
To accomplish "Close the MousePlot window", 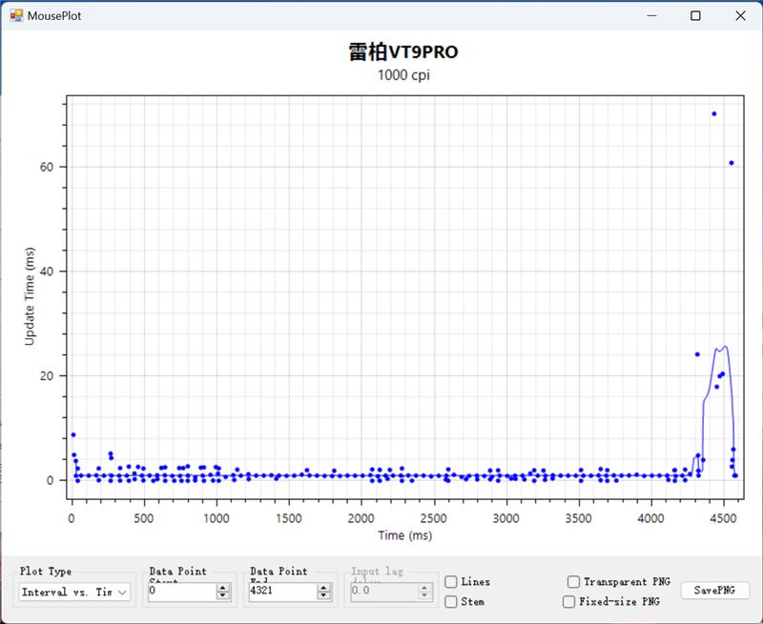I will [740, 16].
